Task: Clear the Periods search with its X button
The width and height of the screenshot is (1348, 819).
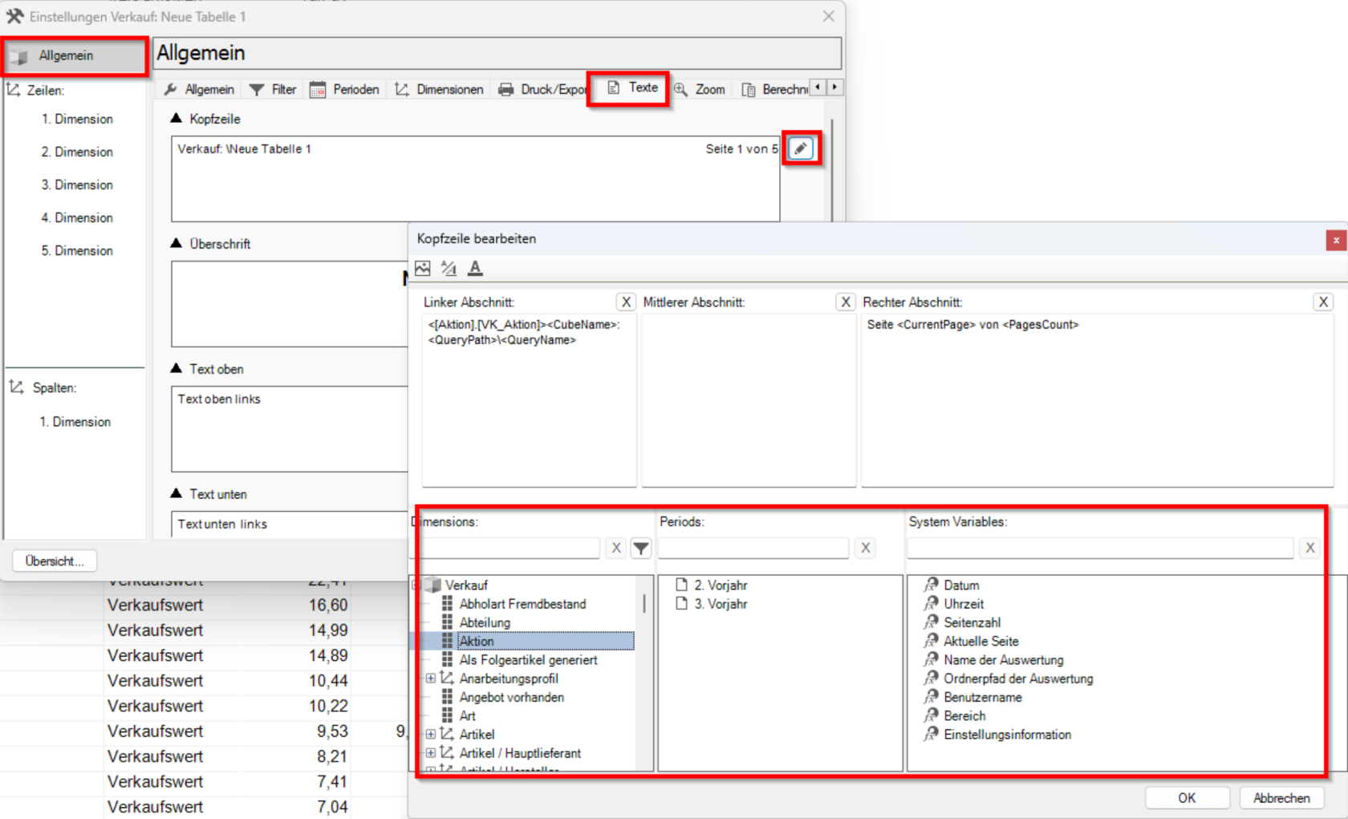Action: tap(865, 548)
